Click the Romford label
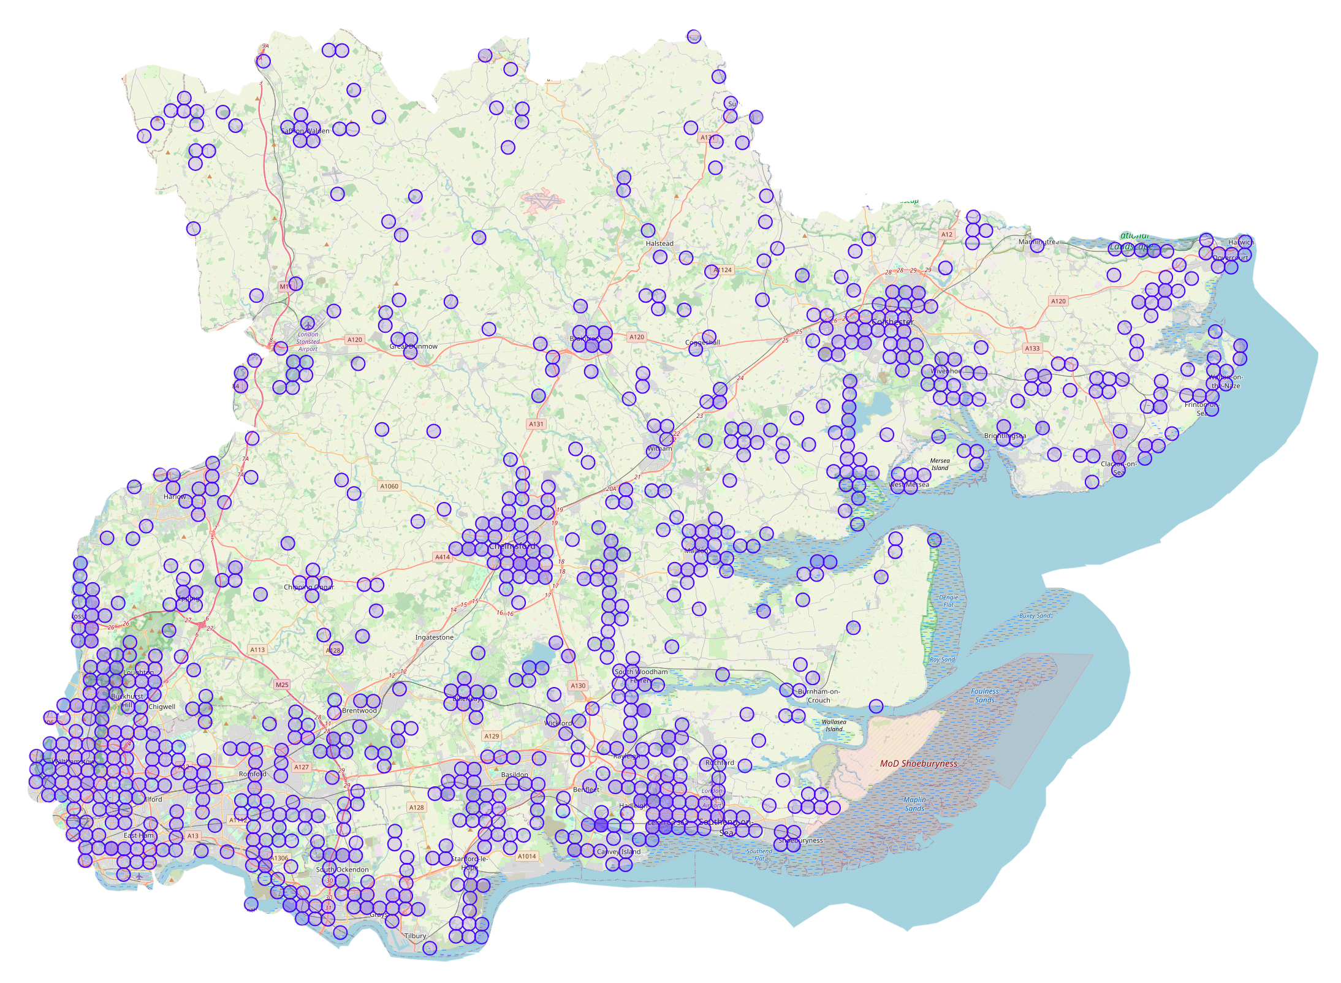Screen dimensions: 1341x983 (252, 774)
